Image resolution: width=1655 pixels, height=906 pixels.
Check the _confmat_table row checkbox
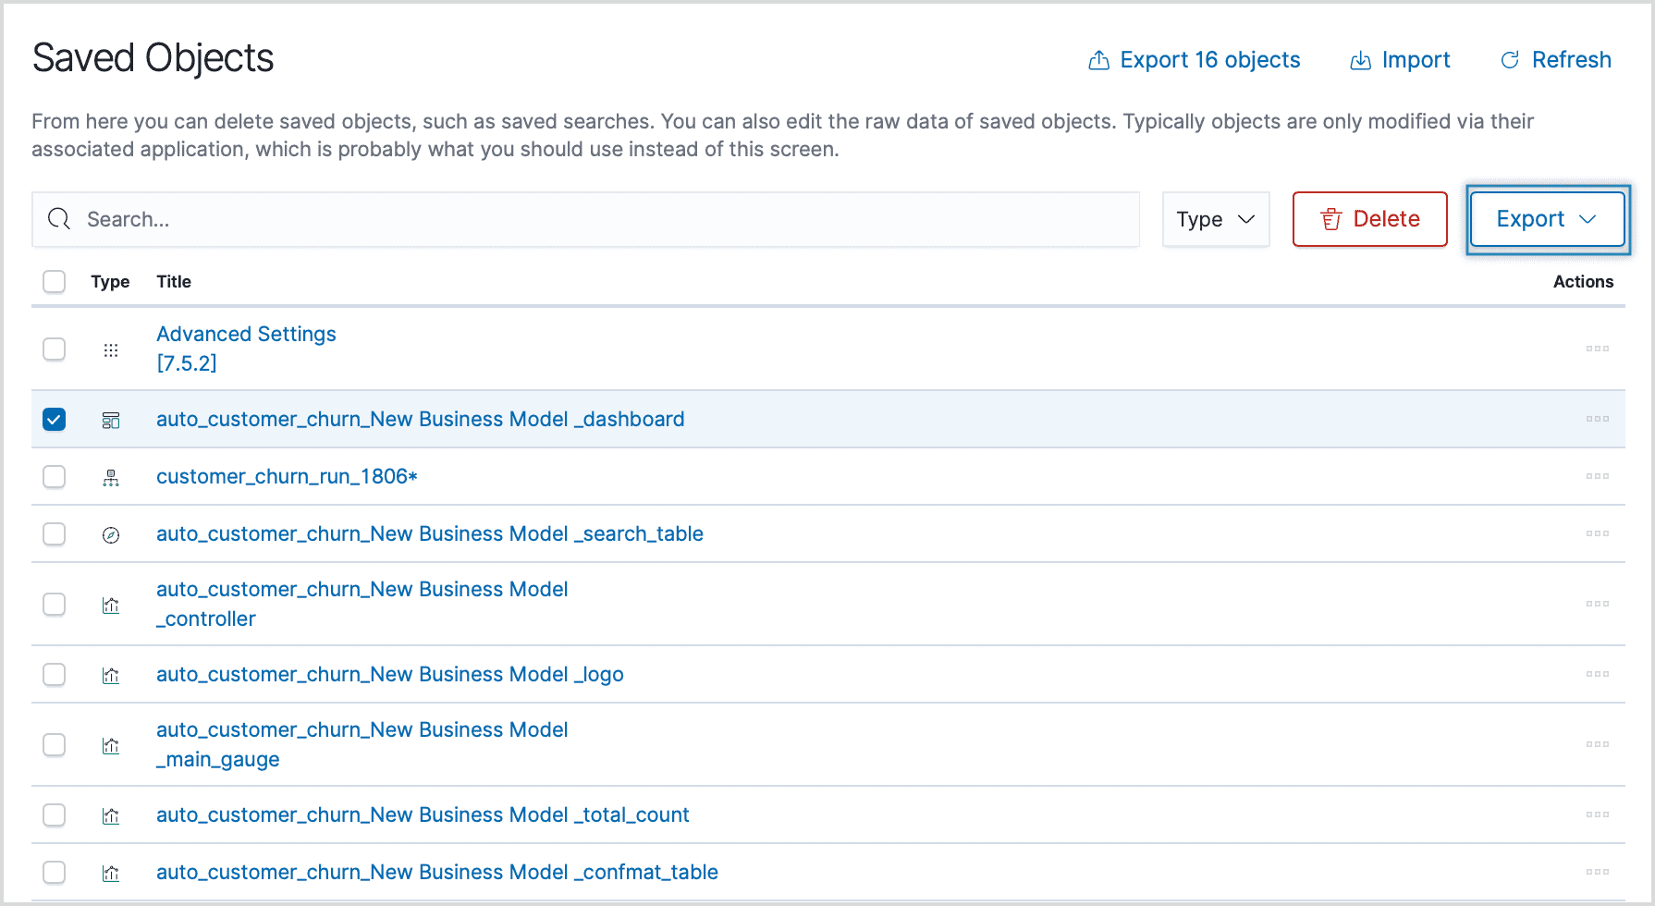click(x=55, y=872)
